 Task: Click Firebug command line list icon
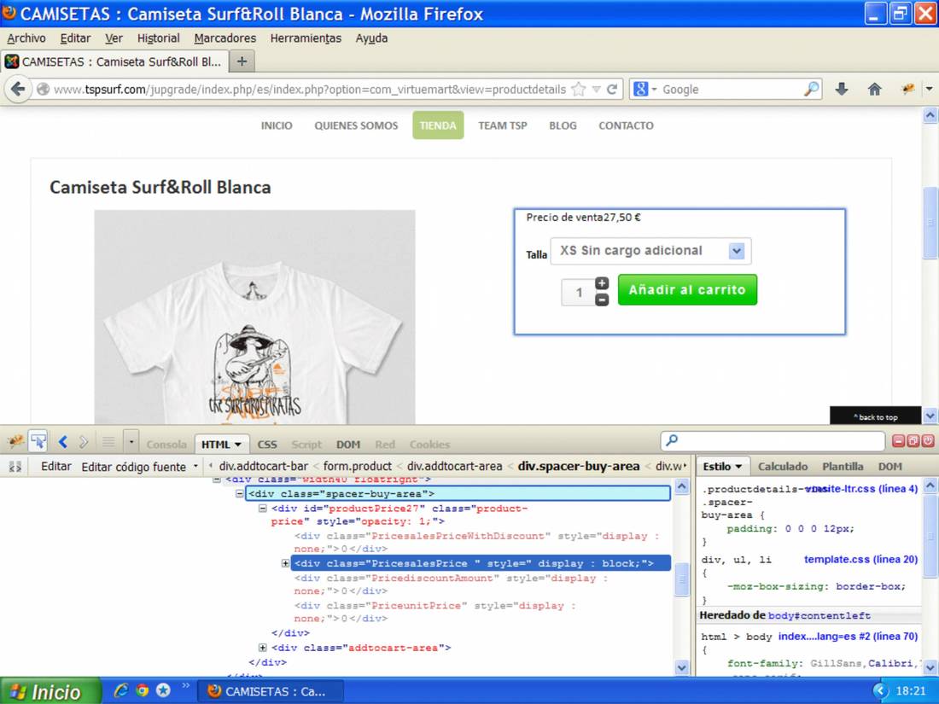(x=108, y=442)
